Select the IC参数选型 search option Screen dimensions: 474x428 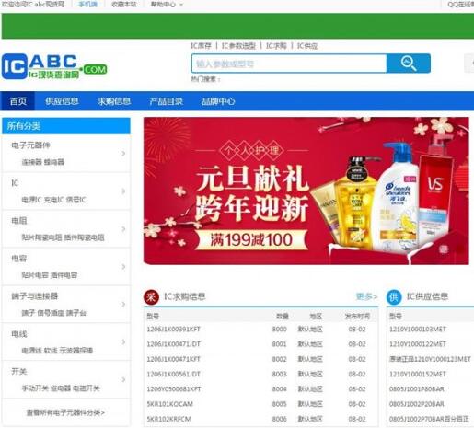pyautogui.click(x=238, y=46)
